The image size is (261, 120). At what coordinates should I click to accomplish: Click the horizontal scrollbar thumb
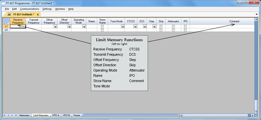coord(215,115)
